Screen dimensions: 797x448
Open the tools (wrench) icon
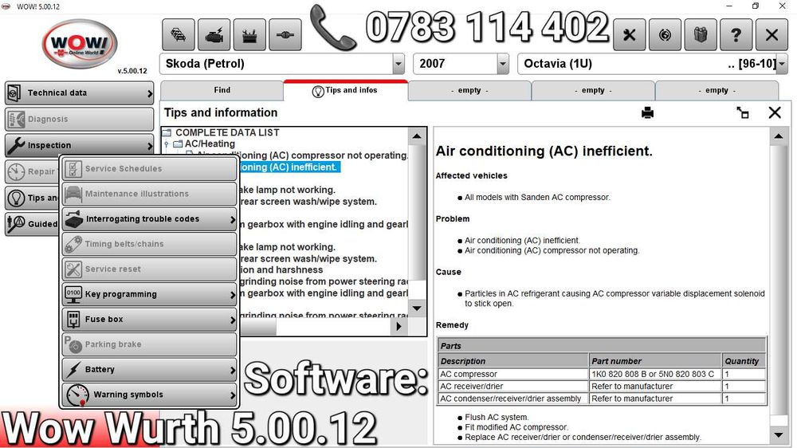point(630,34)
